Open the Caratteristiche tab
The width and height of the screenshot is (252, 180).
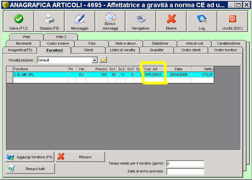pos(229,43)
